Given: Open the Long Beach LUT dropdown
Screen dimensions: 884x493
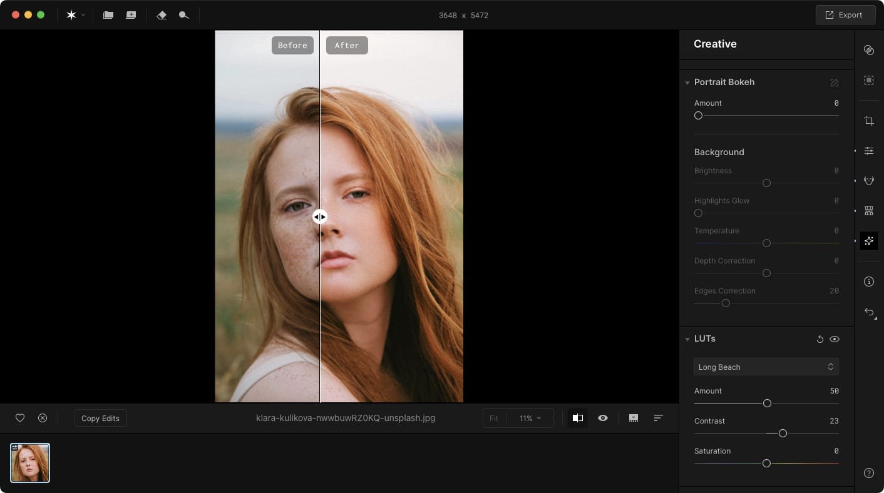Looking at the screenshot, I should point(766,367).
